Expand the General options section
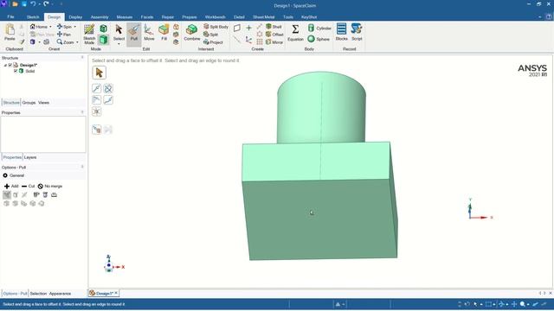 pos(5,175)
